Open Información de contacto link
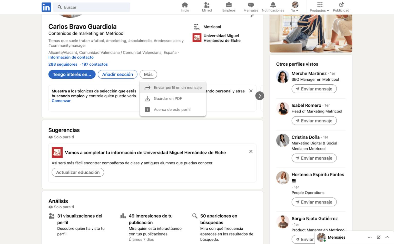Viewport: 394px width, 244px height. pyautogui.click(x=71, y=57)
